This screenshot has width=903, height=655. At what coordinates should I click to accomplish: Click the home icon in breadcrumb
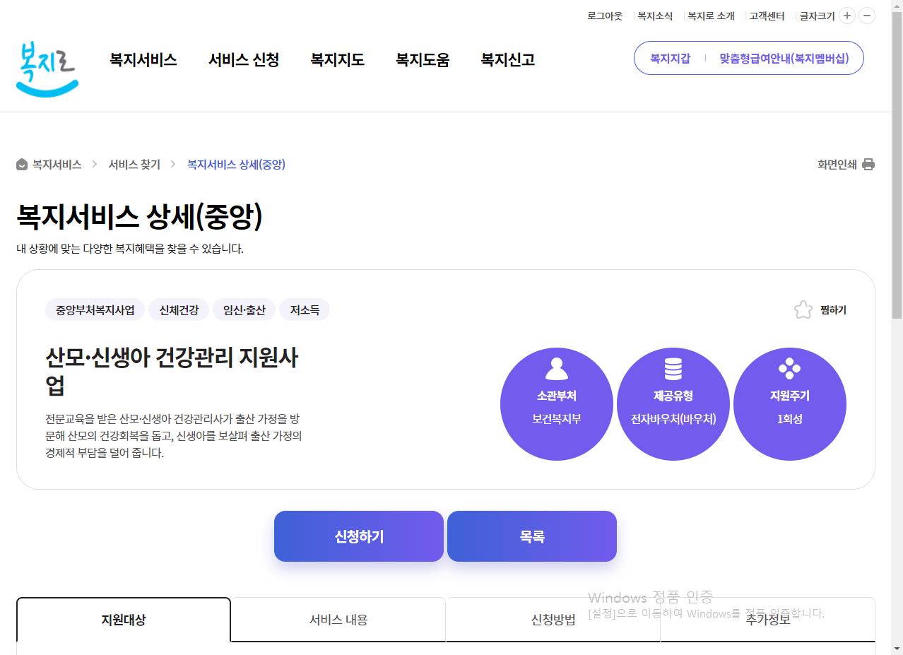[x=22, y=165]
